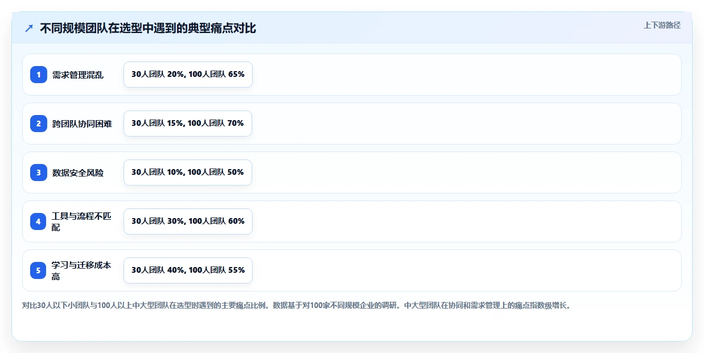Click the 上下游路径 label
Screen dimensions: 704x353
(x=662, y=26)
